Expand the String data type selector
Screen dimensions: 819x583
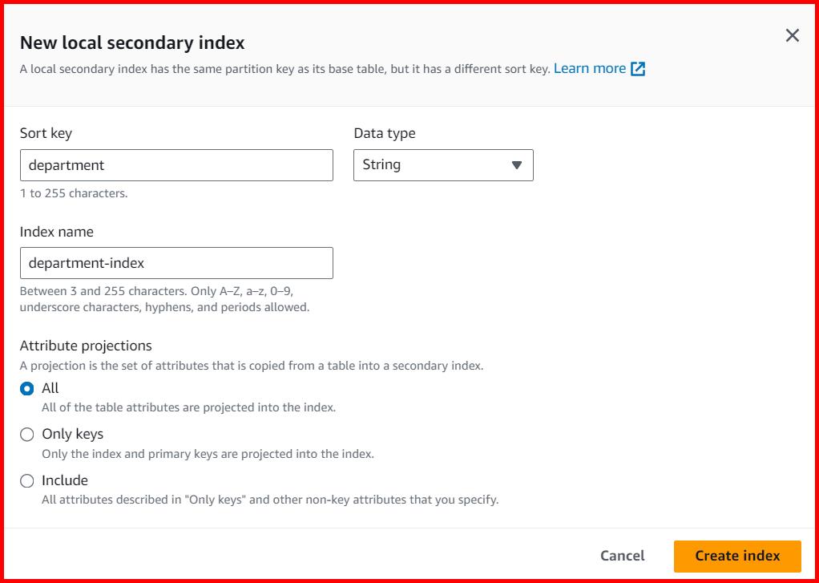pyautogui.click(x=443, y=164)
